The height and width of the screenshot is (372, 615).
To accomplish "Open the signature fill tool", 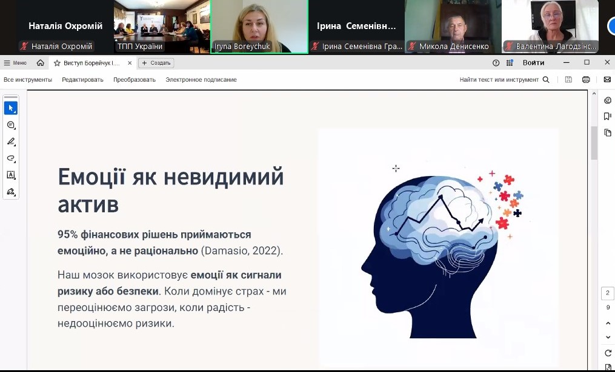I will (x=11, y=192).
